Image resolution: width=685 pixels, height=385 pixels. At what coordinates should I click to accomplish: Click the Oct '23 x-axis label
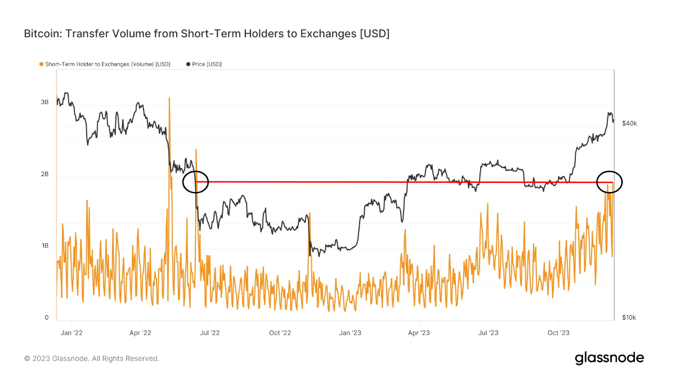[x=558, y=333]
